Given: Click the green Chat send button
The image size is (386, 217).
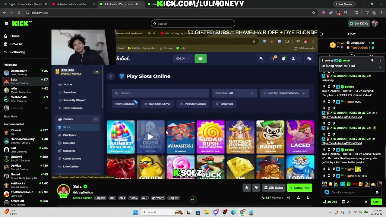Looking at the screenshot, I should point(376,202).
